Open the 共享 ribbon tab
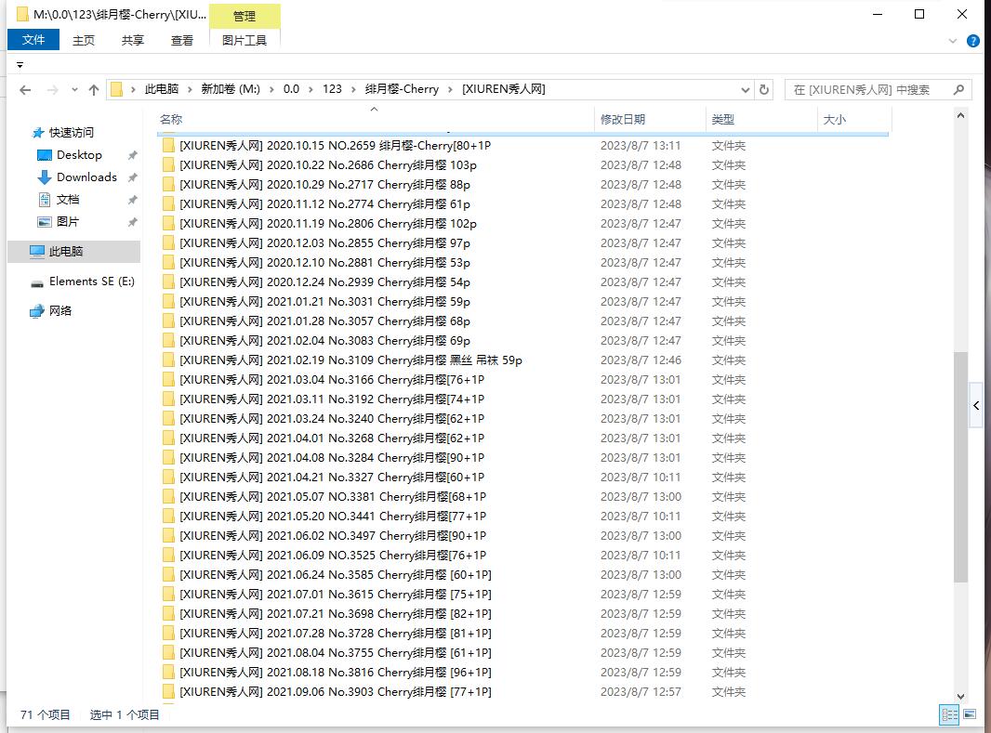The width and height of the screenshot is (991, 733). pos(133,40)
